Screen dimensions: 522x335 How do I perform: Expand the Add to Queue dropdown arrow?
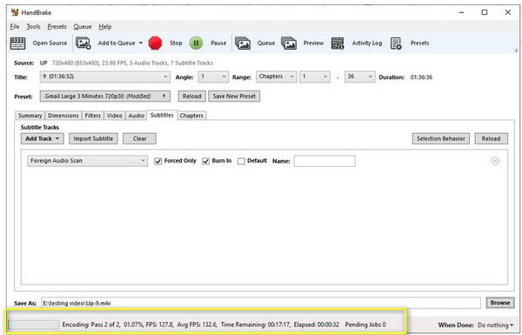140,43
